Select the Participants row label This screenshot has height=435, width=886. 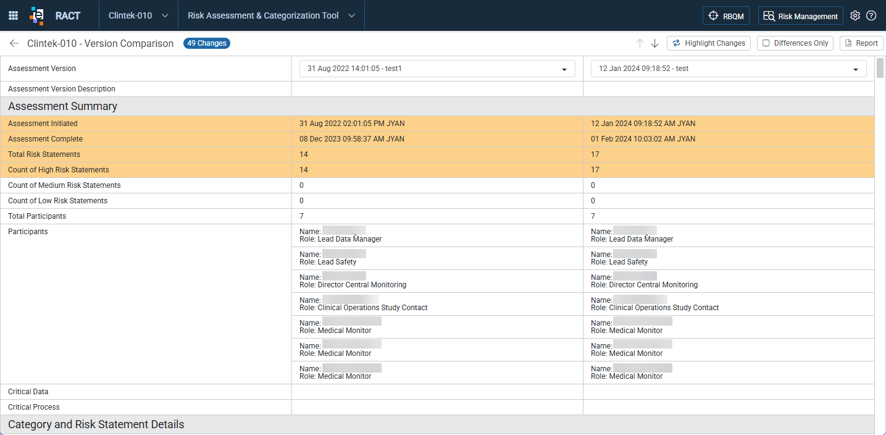(x=28, y=232)
